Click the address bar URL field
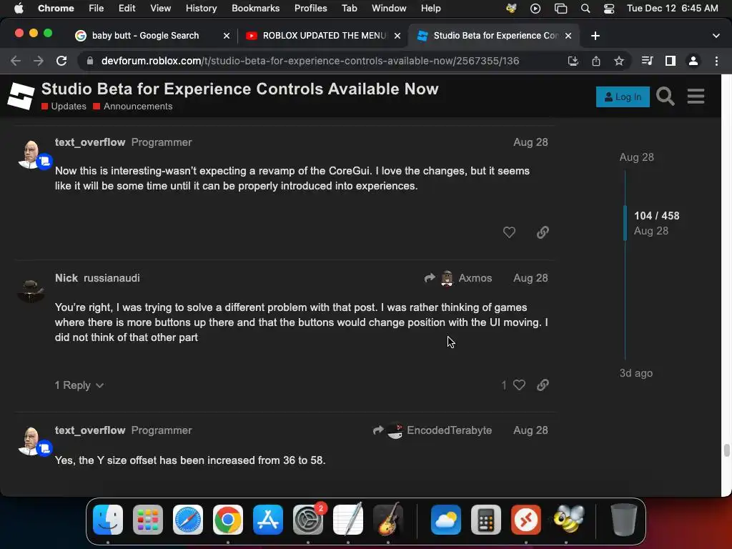The width and height of the screenshot is (732, 549). pyautogui.click(x=310, y=61)
